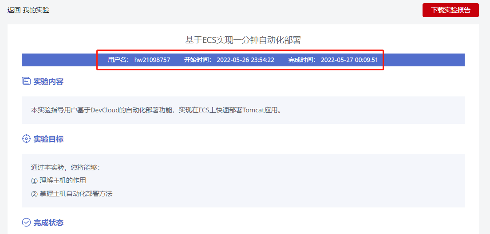
Task: Click the completion time 2022-05-27 00:09:51
Action: coord(349,60)
